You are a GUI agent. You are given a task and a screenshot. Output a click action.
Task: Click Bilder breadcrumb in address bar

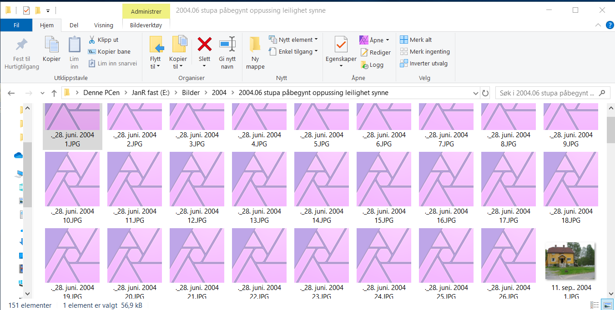[x=191, y=93]
